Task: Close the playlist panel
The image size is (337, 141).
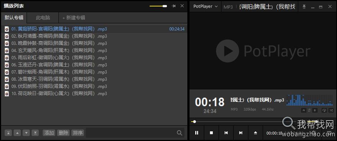Action: [x=182, y=6]
